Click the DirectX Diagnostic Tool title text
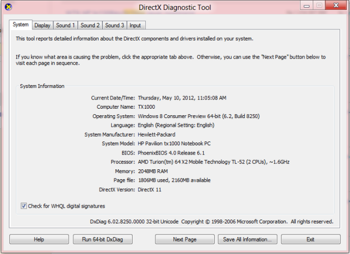Screen dimensions: 350x254 tap(175, 7)
